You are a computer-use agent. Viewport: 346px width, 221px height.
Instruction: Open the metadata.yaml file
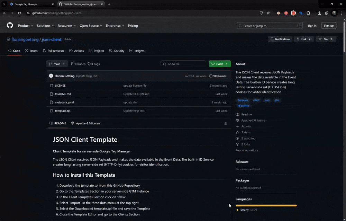coord(64,102)
